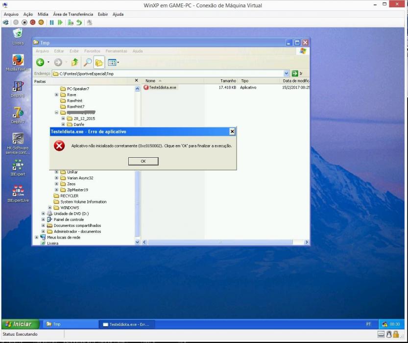Click the Up one level folder icon

coord(74,62)
